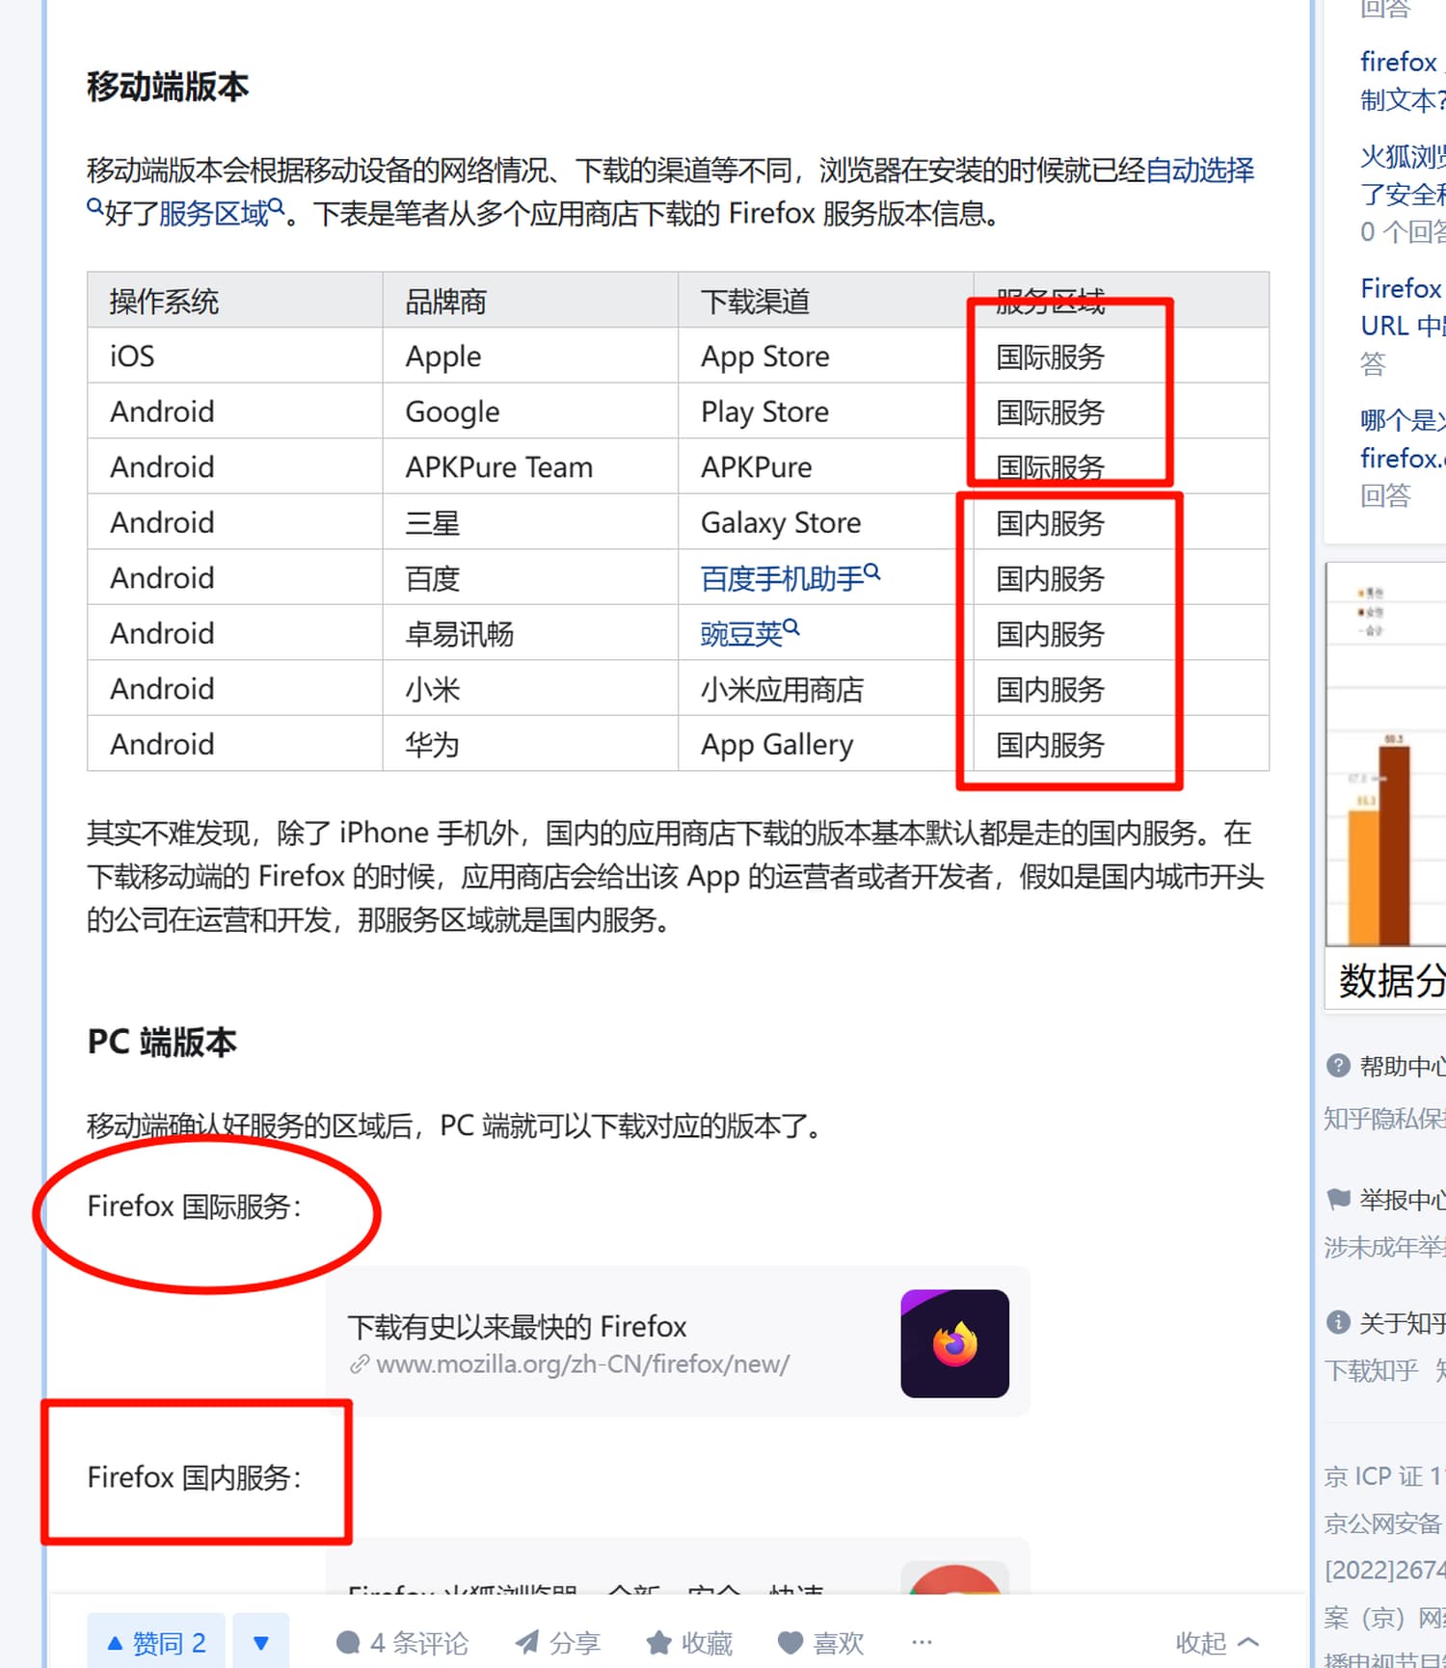The height and width of the screenshot is (1668, 1446).
Task: Open the 百度手机助手 link in table
Action: click(x=783, y=578)
